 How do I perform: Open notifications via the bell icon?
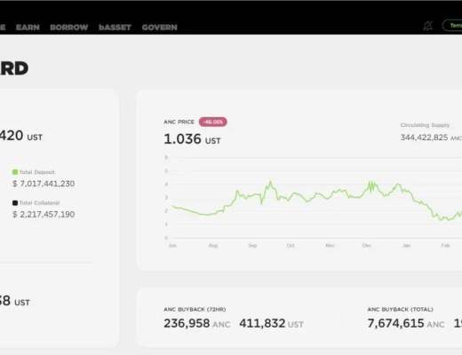[x=427, y=26]
